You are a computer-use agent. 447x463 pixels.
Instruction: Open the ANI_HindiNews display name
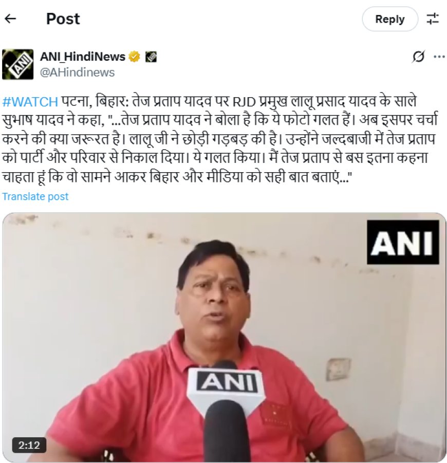[x=83, y=57]
